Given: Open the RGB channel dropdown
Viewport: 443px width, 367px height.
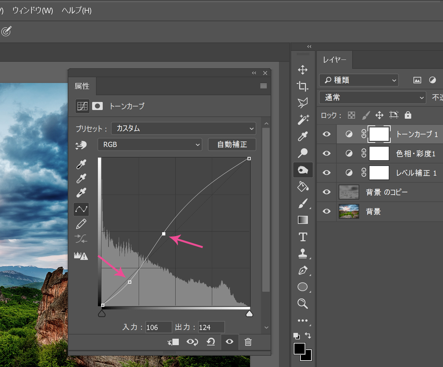Looking at the screenshot, I should pyautogui.click(x=150, y=145).
